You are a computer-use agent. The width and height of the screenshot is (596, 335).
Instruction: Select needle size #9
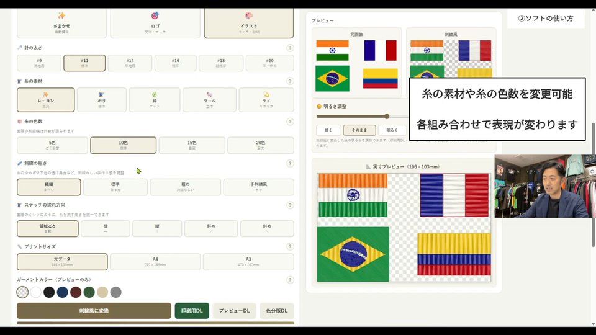tap(39, 63)
